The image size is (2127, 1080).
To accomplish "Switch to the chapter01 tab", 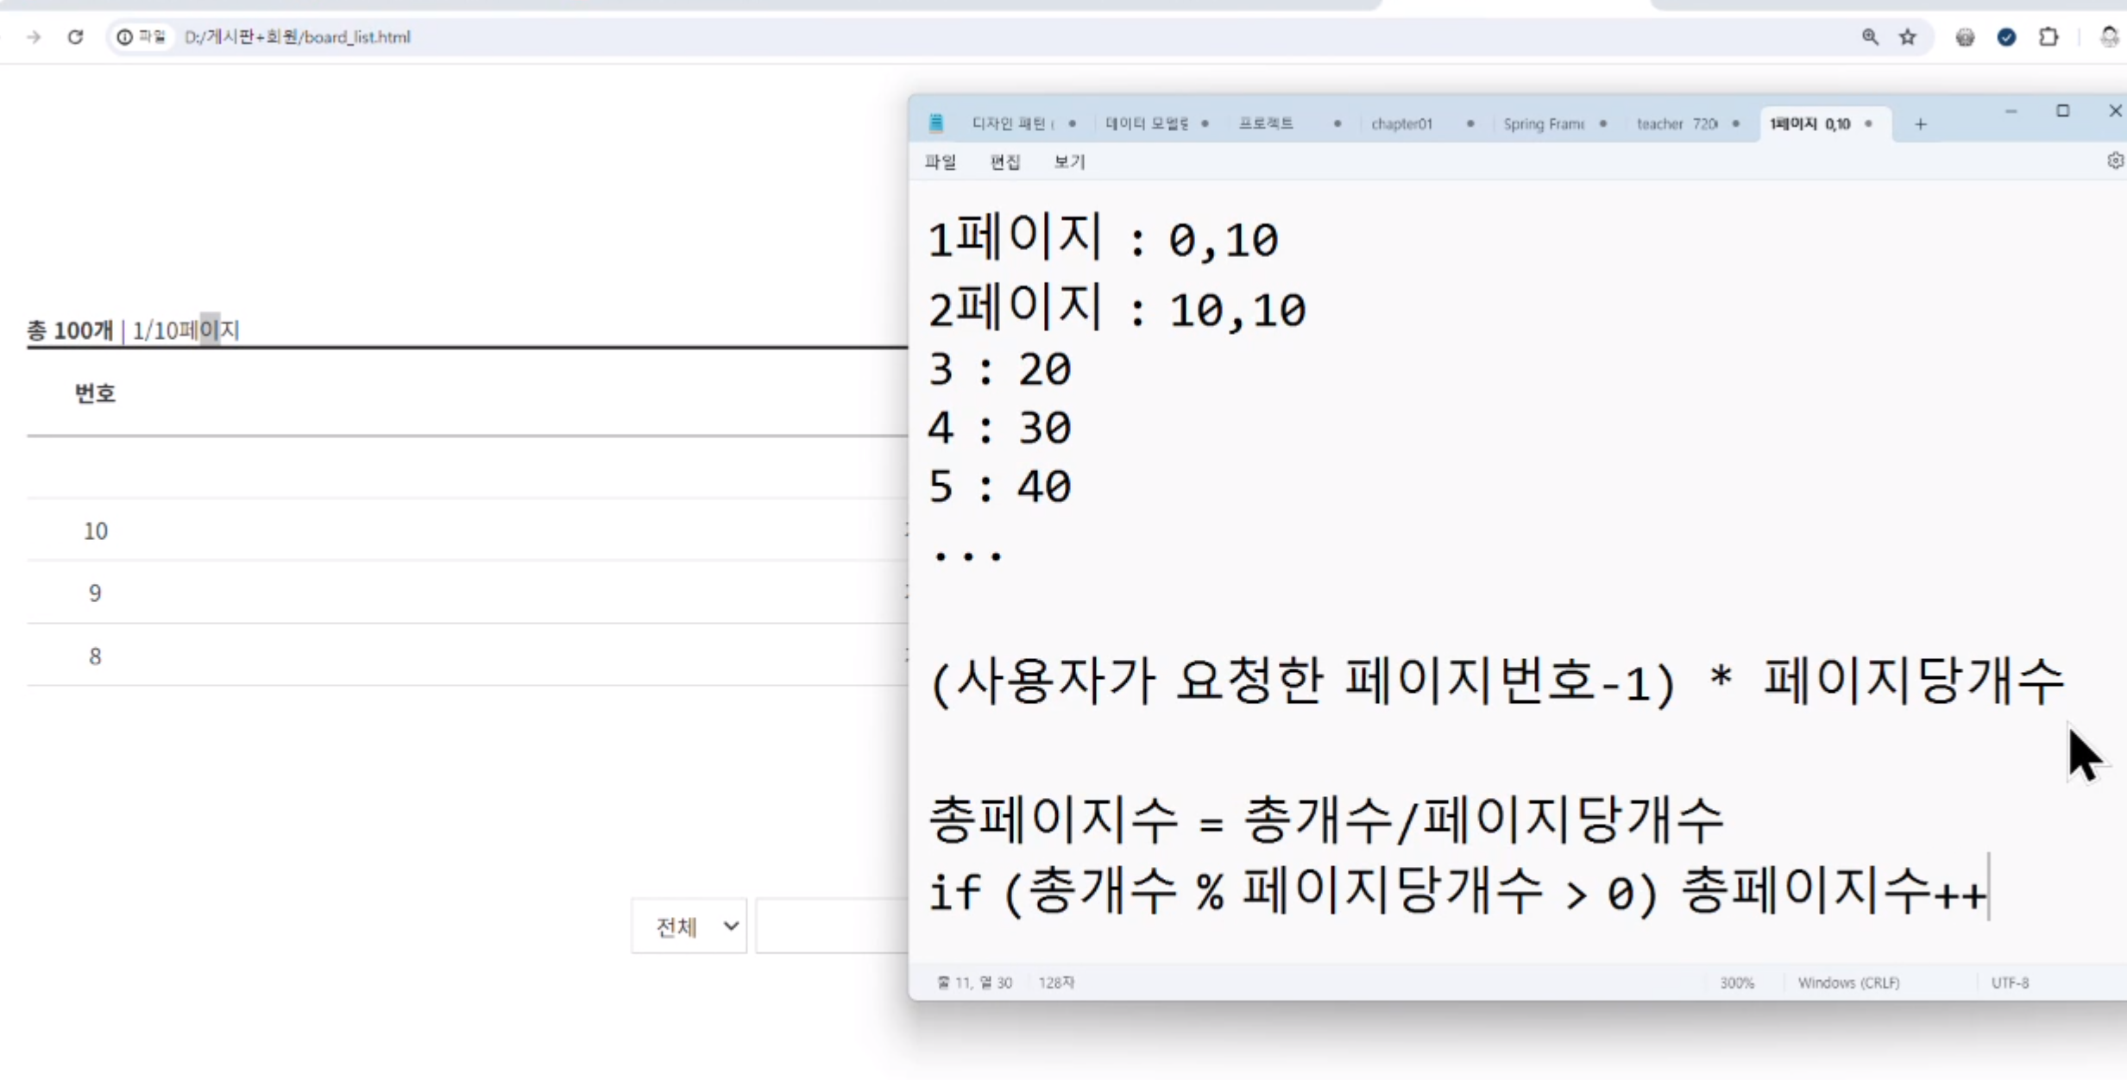I will pos(1401,124).
